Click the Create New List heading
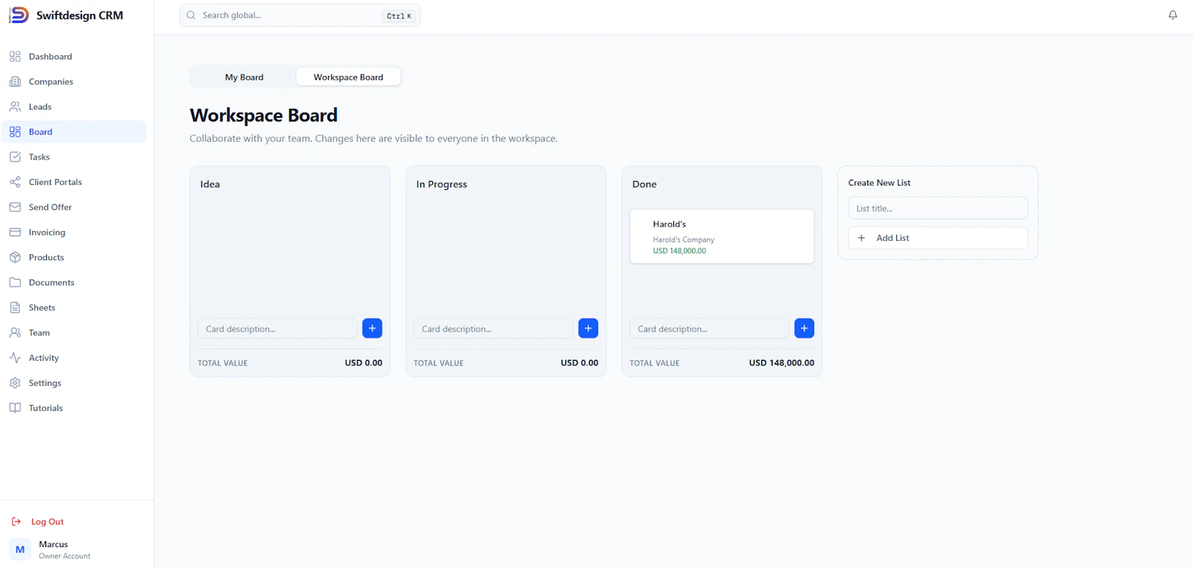1193x568 pixels. (879, 183)
